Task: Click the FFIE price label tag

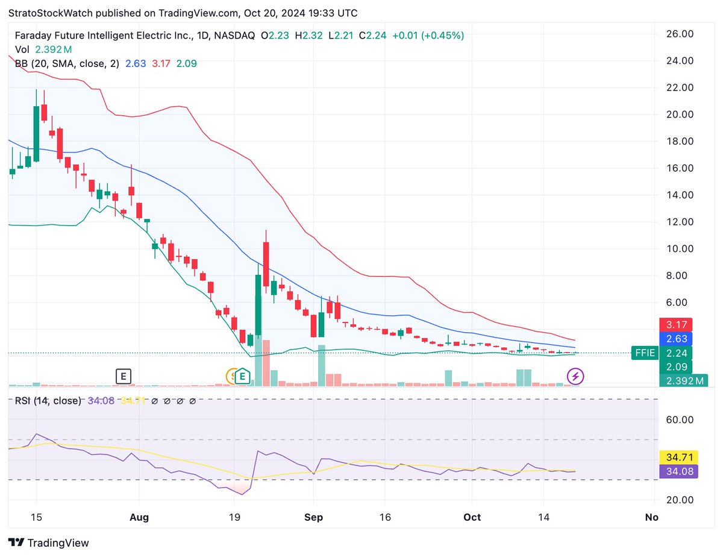Action: (644, 353)
